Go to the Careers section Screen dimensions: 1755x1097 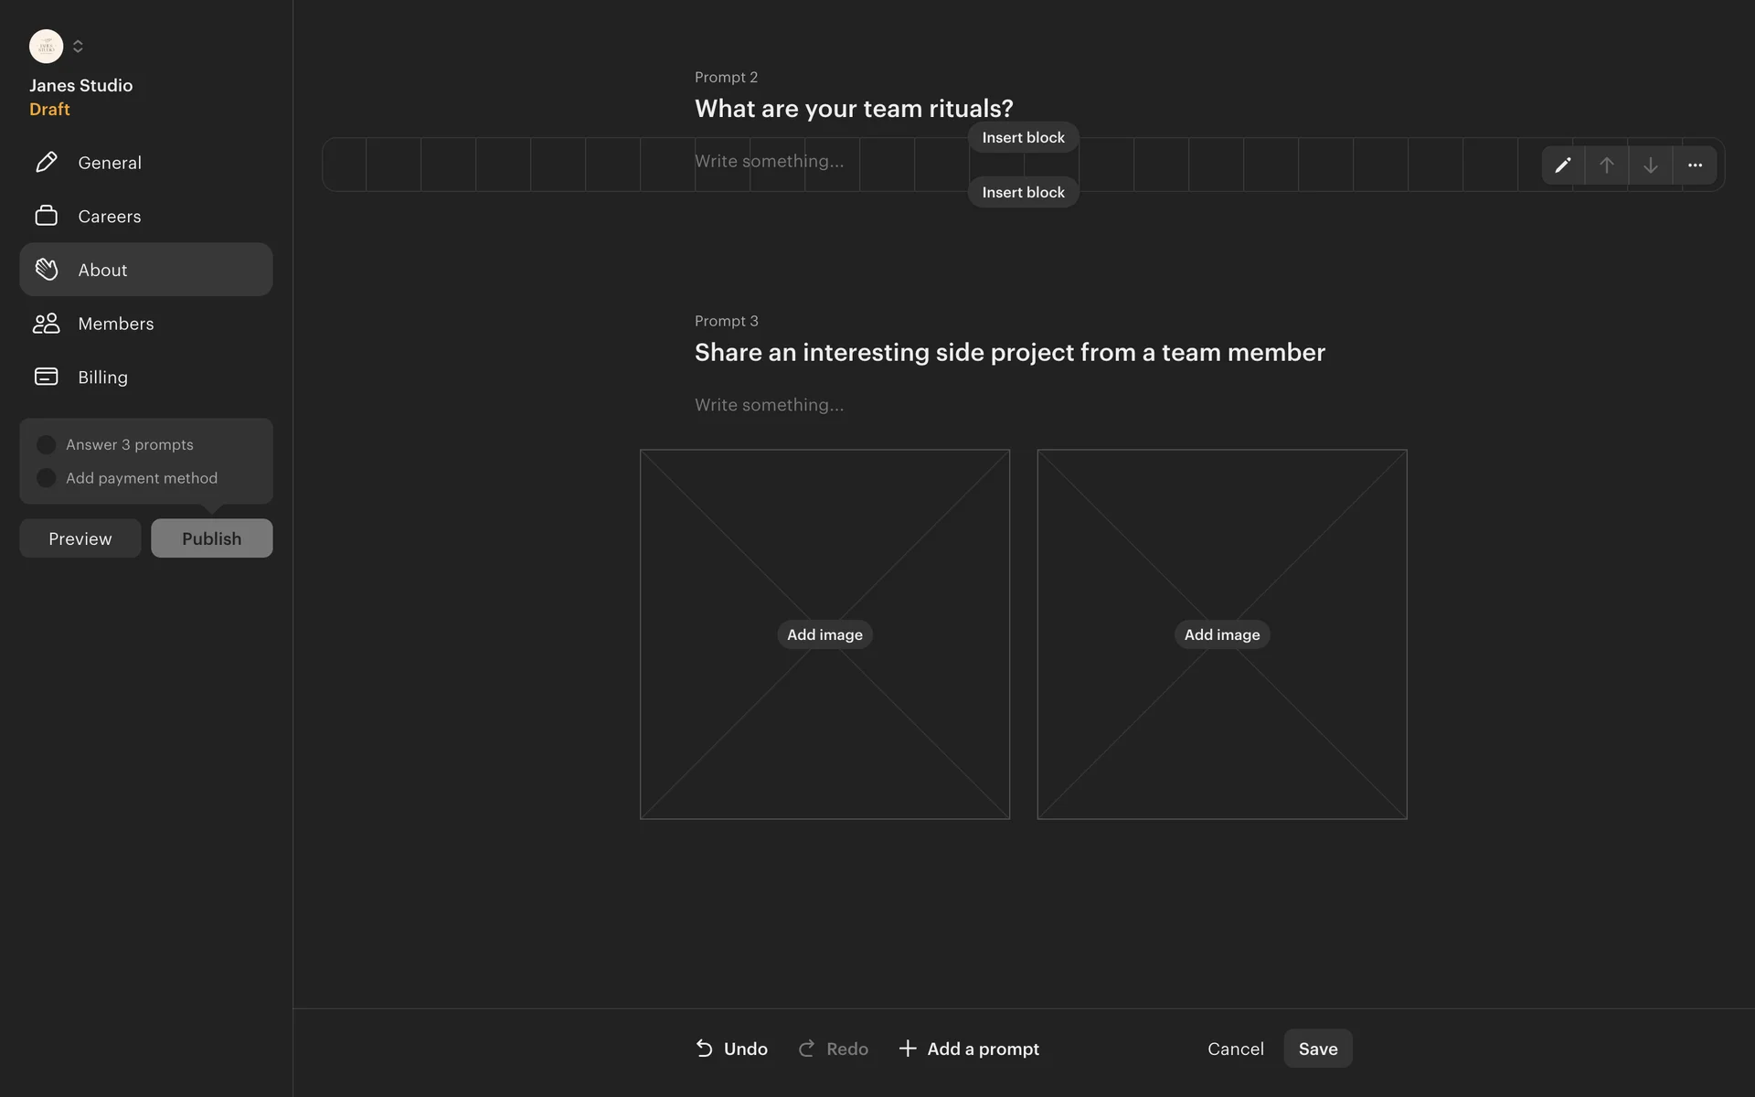(110, 217)
